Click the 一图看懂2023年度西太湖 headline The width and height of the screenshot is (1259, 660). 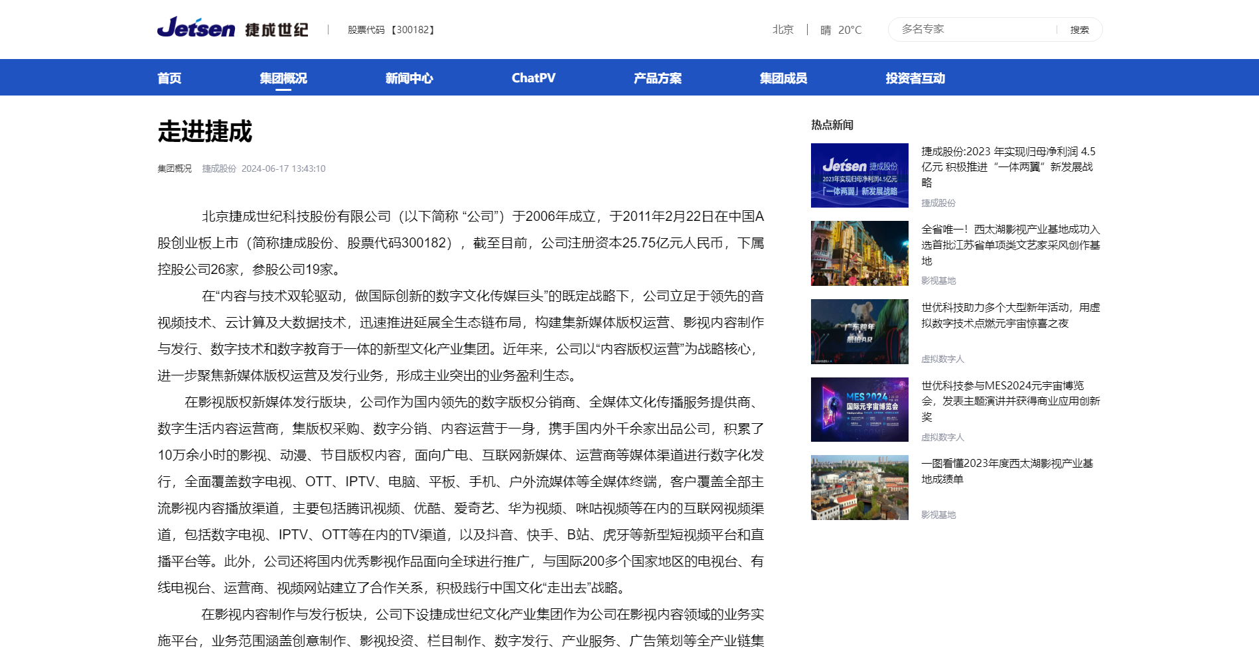1007,471
